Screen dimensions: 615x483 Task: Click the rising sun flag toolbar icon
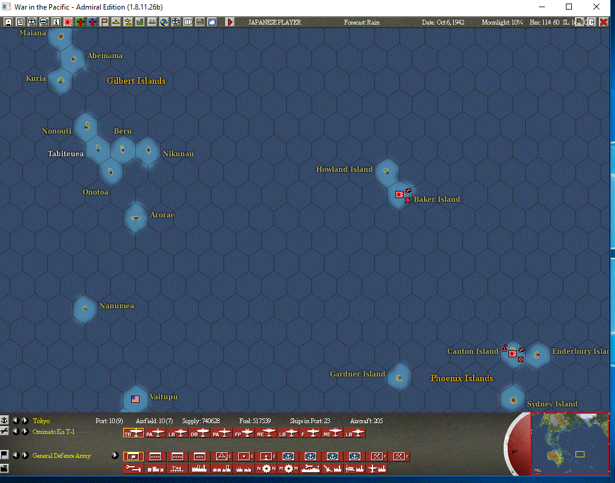click(x=68, y=22)
